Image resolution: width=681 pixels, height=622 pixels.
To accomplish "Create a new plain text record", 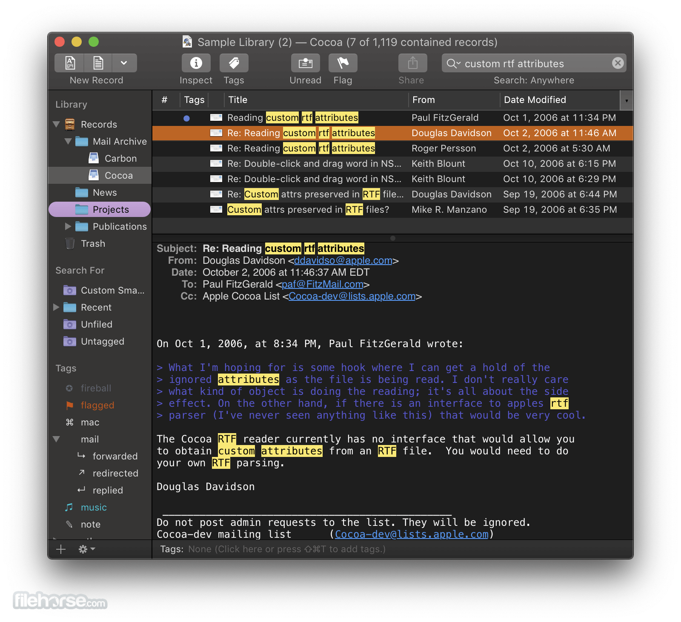I will [x=98, y=63].
